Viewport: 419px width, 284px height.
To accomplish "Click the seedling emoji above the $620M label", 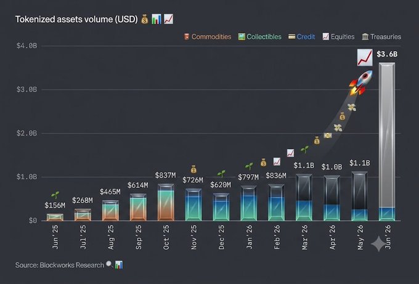I will point(221,174).
